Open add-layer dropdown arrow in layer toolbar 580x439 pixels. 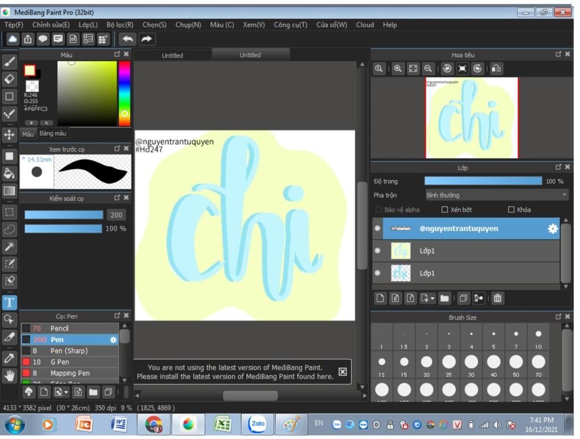tap(432, 299)
